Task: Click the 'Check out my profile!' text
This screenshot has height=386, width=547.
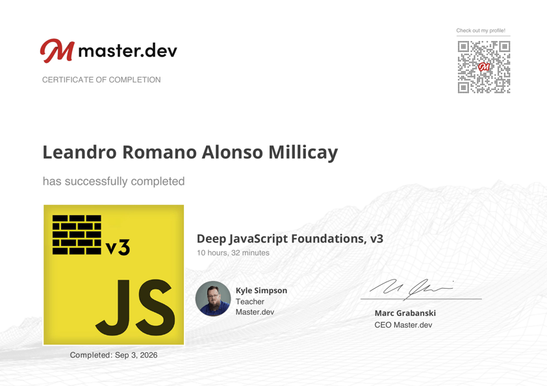Action: (481, 30)
